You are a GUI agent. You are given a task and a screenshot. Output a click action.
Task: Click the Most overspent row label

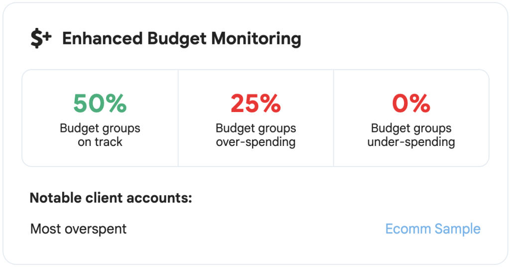pyautogui.click(x=78, y=229)
